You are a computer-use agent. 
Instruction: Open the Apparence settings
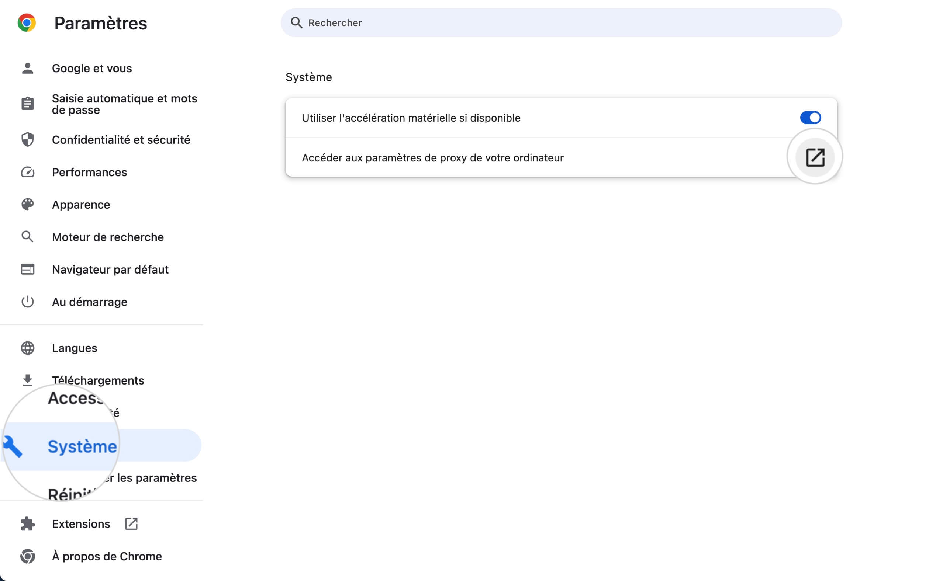81,205
